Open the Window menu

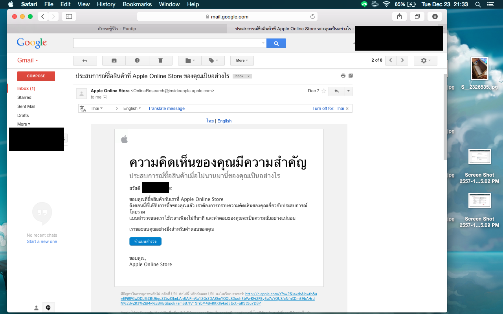point(169,4)
